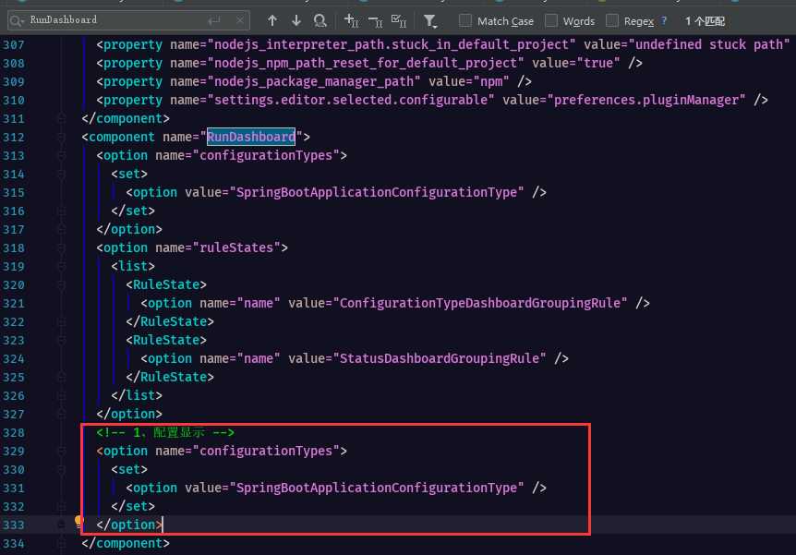Clear the RunDashboard search text

[239, 21]
